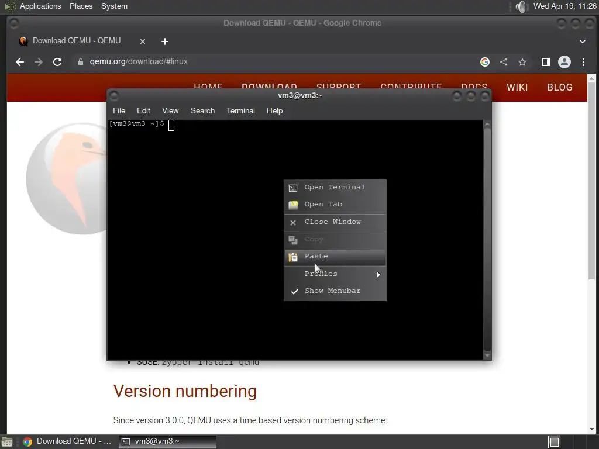
Task: Click terminal scrollbar up arrow
Action: point(487,124)
